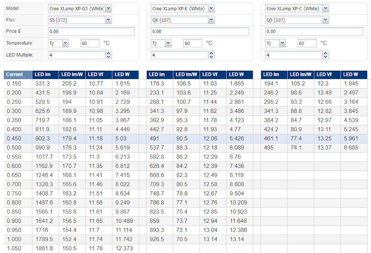Click XP-G3 forward voltage value 11.18

(x=96, y=138)
